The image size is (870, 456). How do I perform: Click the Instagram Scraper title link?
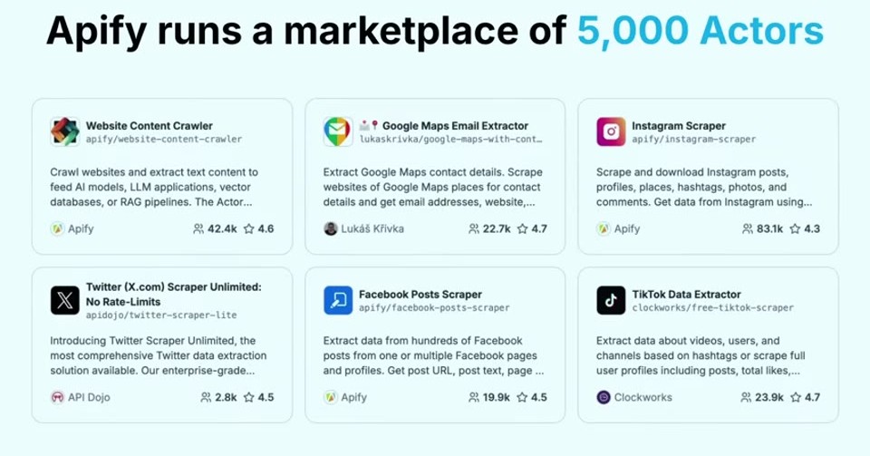pos(679,126)
